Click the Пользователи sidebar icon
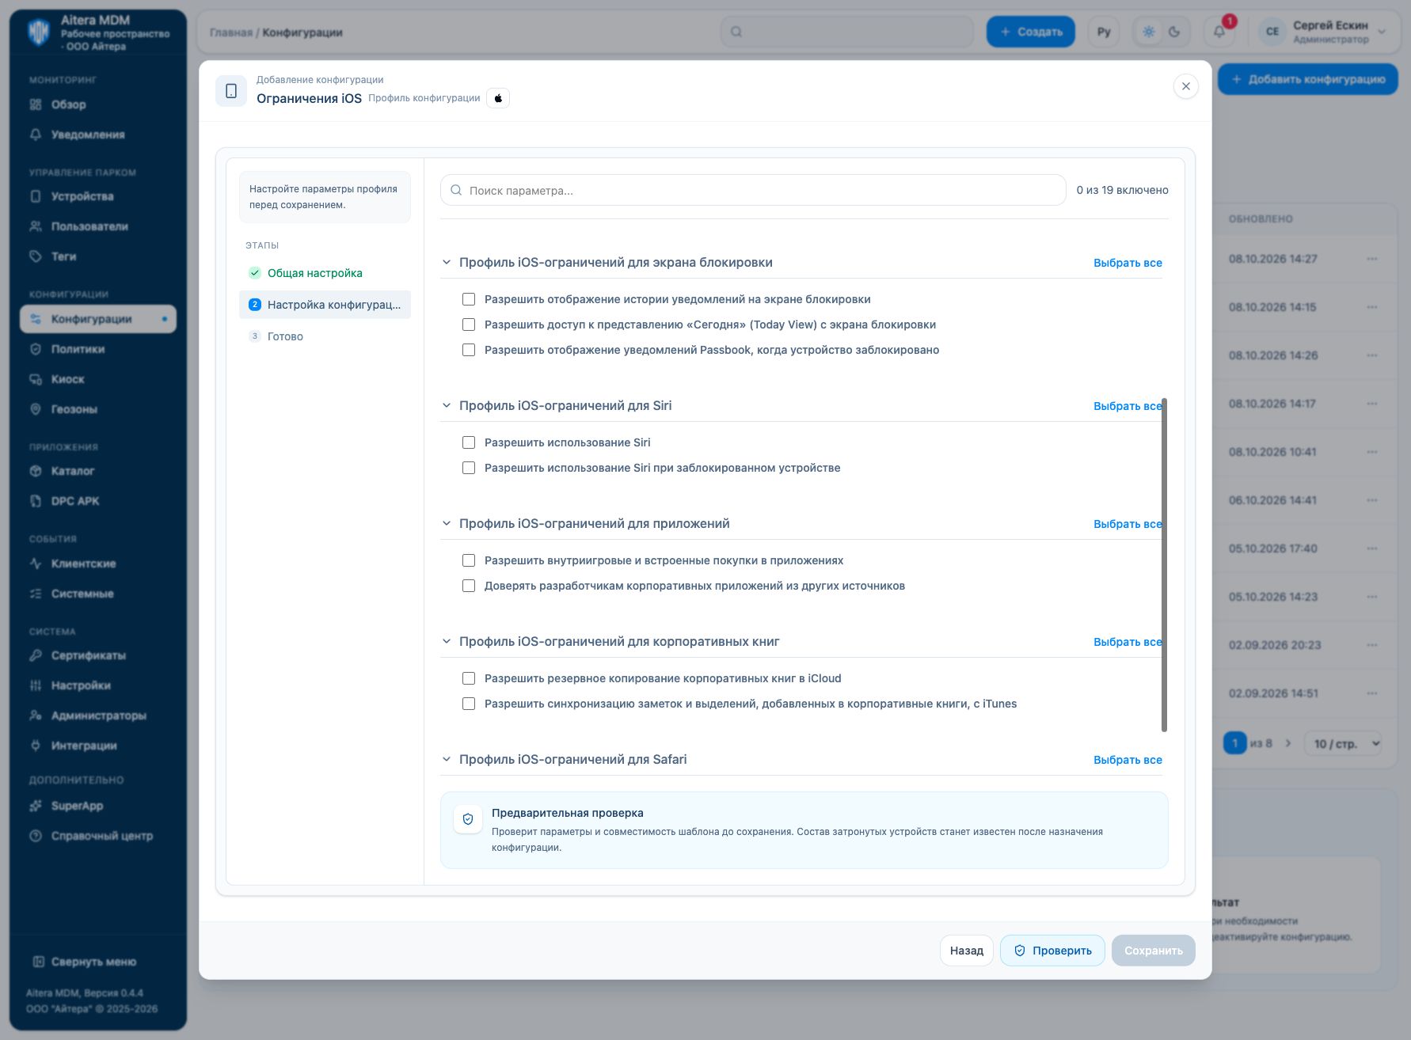Viewport: 1411px width, 1040px height. 36,226
